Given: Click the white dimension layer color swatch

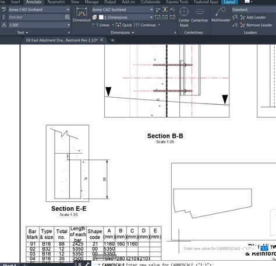Looking at the screenshot, I should click(101, 17).
